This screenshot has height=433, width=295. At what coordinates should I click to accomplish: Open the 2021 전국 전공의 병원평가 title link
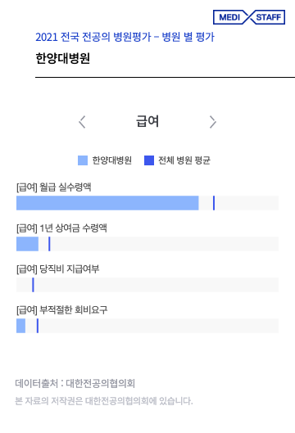click(x=125, y=37)
